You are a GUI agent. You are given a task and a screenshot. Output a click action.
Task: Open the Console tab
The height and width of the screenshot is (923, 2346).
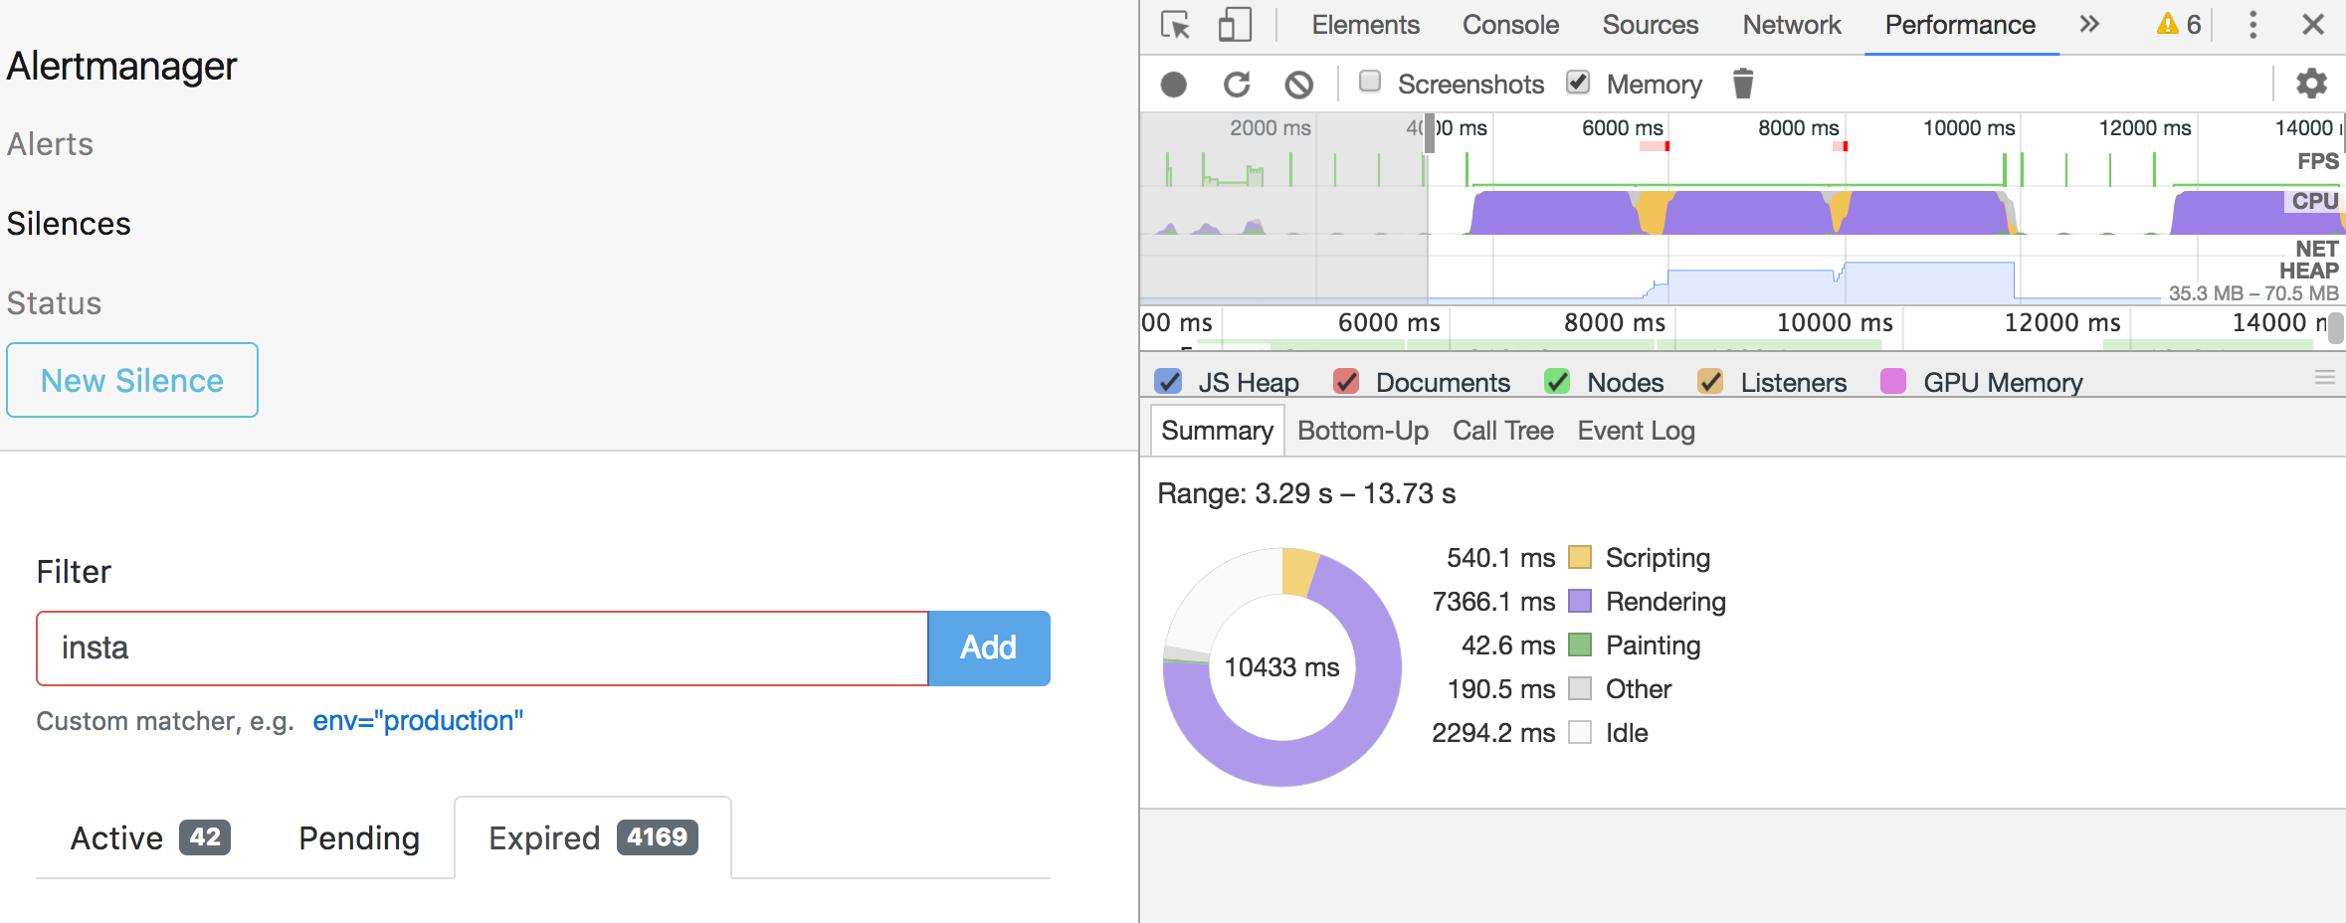[1510, 25]
